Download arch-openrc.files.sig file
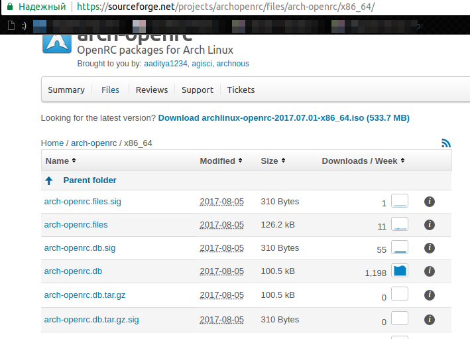Viewport: 470px width, 339px height. pyautogui.click(x=83, y=202)
